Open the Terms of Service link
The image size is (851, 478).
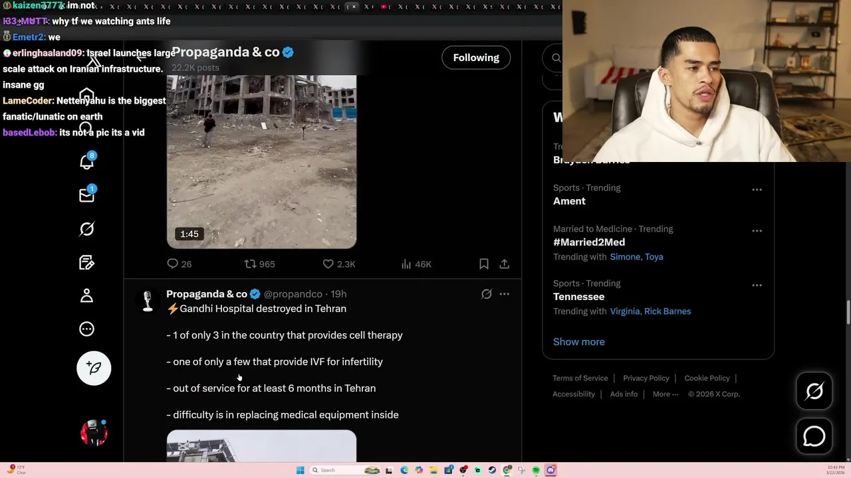(x=580, y=378)
